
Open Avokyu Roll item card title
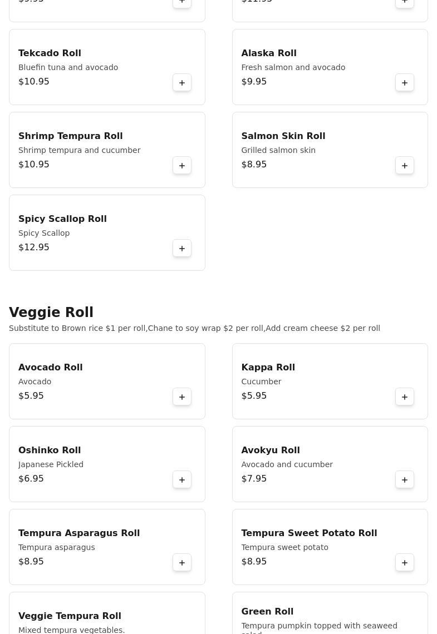(270, 450)
